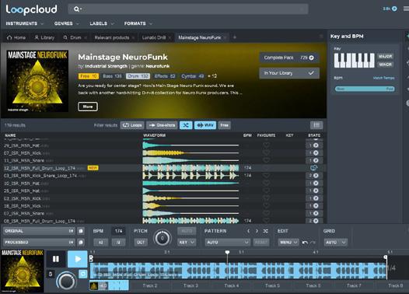Add a new tab with plus icon
This screenshot has width=409, height=294.
click(235, 37)
